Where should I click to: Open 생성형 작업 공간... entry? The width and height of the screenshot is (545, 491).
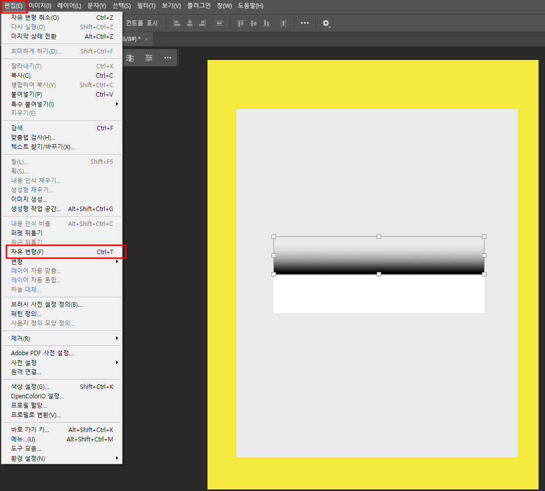coord(62,209)
